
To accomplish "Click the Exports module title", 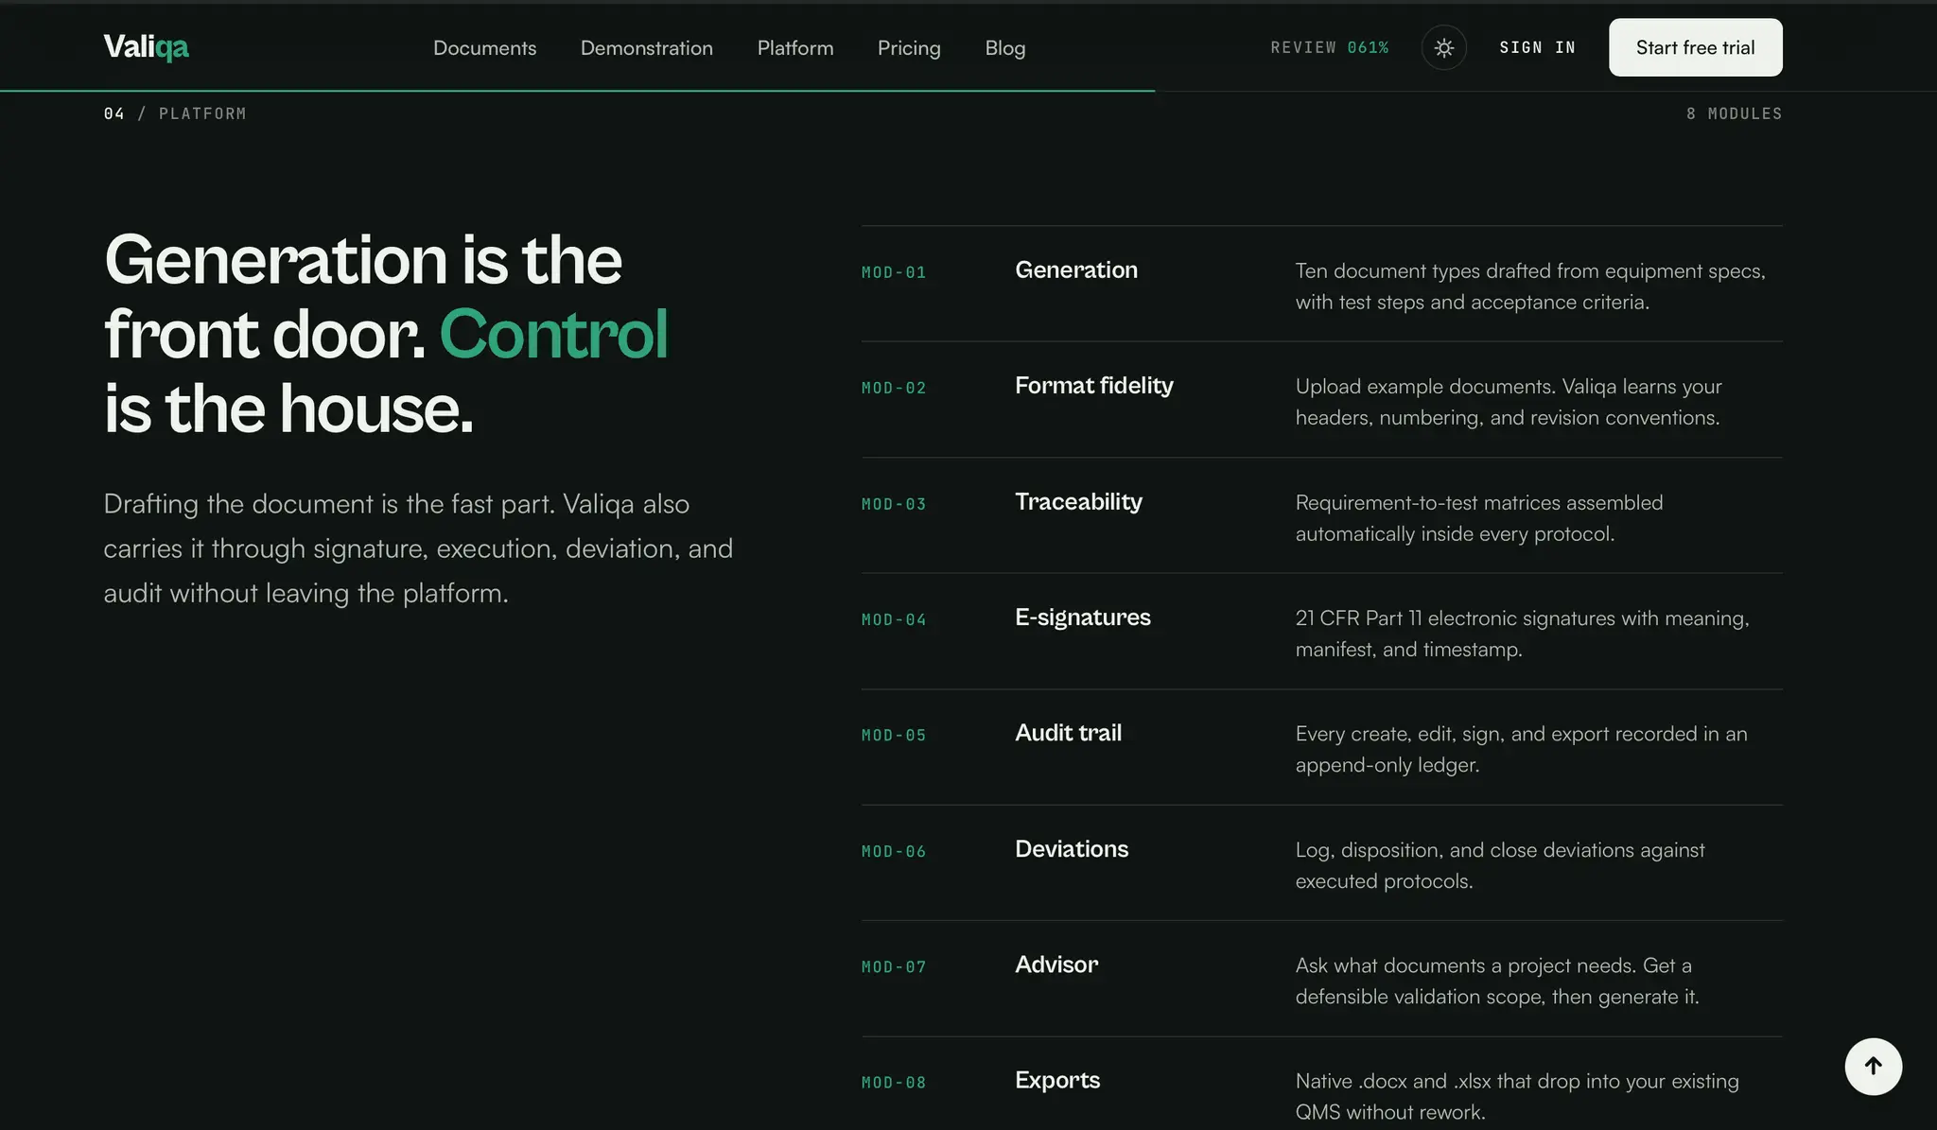I will 1057,1080.
